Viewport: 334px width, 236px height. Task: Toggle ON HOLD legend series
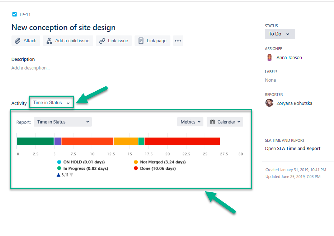(x=81, y=162)
